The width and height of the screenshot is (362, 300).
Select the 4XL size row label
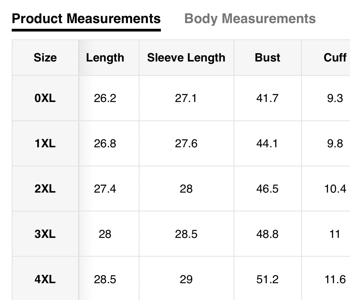(x=45, y=280)
